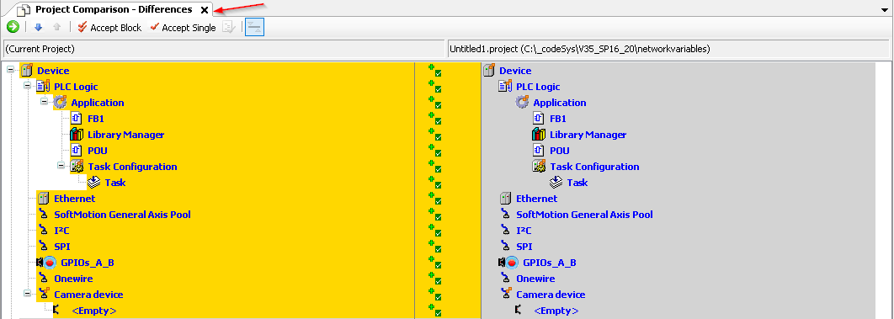Toggle the checkbox in the Library Manager row

(x=438, y=136)
